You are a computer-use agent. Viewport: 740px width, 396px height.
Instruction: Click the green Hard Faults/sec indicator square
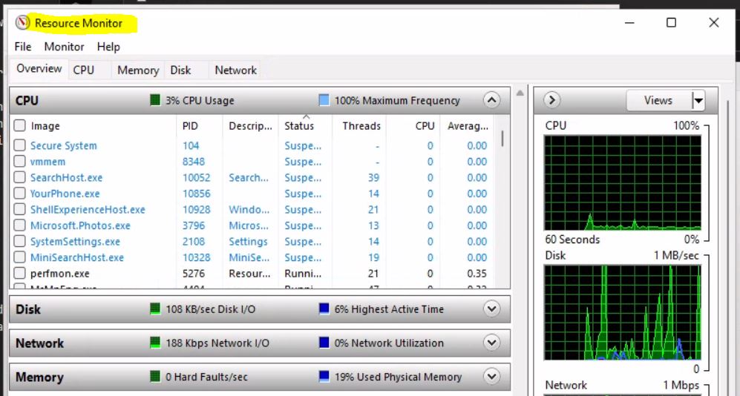coord(155,377)
